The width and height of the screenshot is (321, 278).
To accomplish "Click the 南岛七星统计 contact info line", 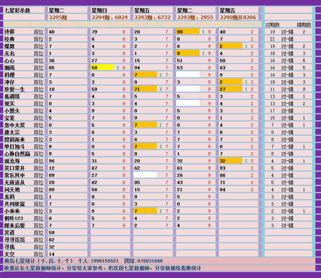I will point(84,261).
